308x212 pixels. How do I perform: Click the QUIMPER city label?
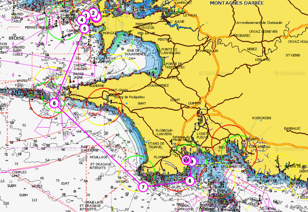195,103
